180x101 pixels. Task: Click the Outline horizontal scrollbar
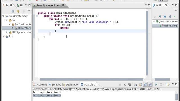click(x=163, y=79)
